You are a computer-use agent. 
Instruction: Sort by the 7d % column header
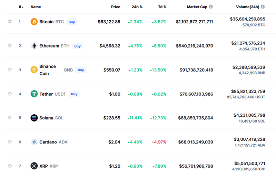162,7
